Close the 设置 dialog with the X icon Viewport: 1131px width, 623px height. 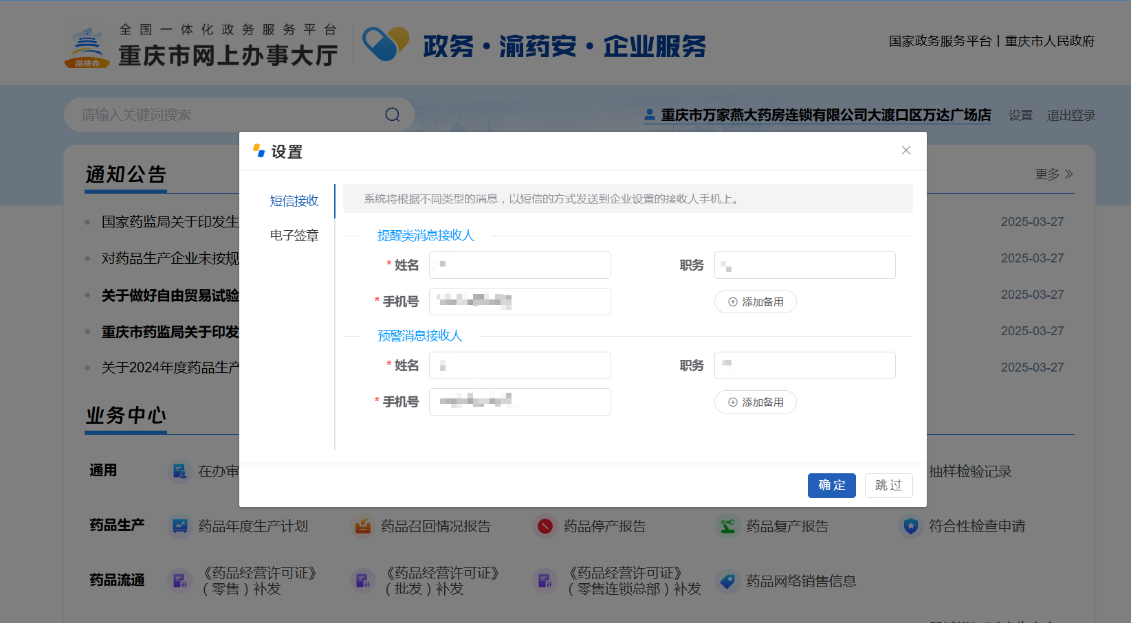tap(905, 150)
